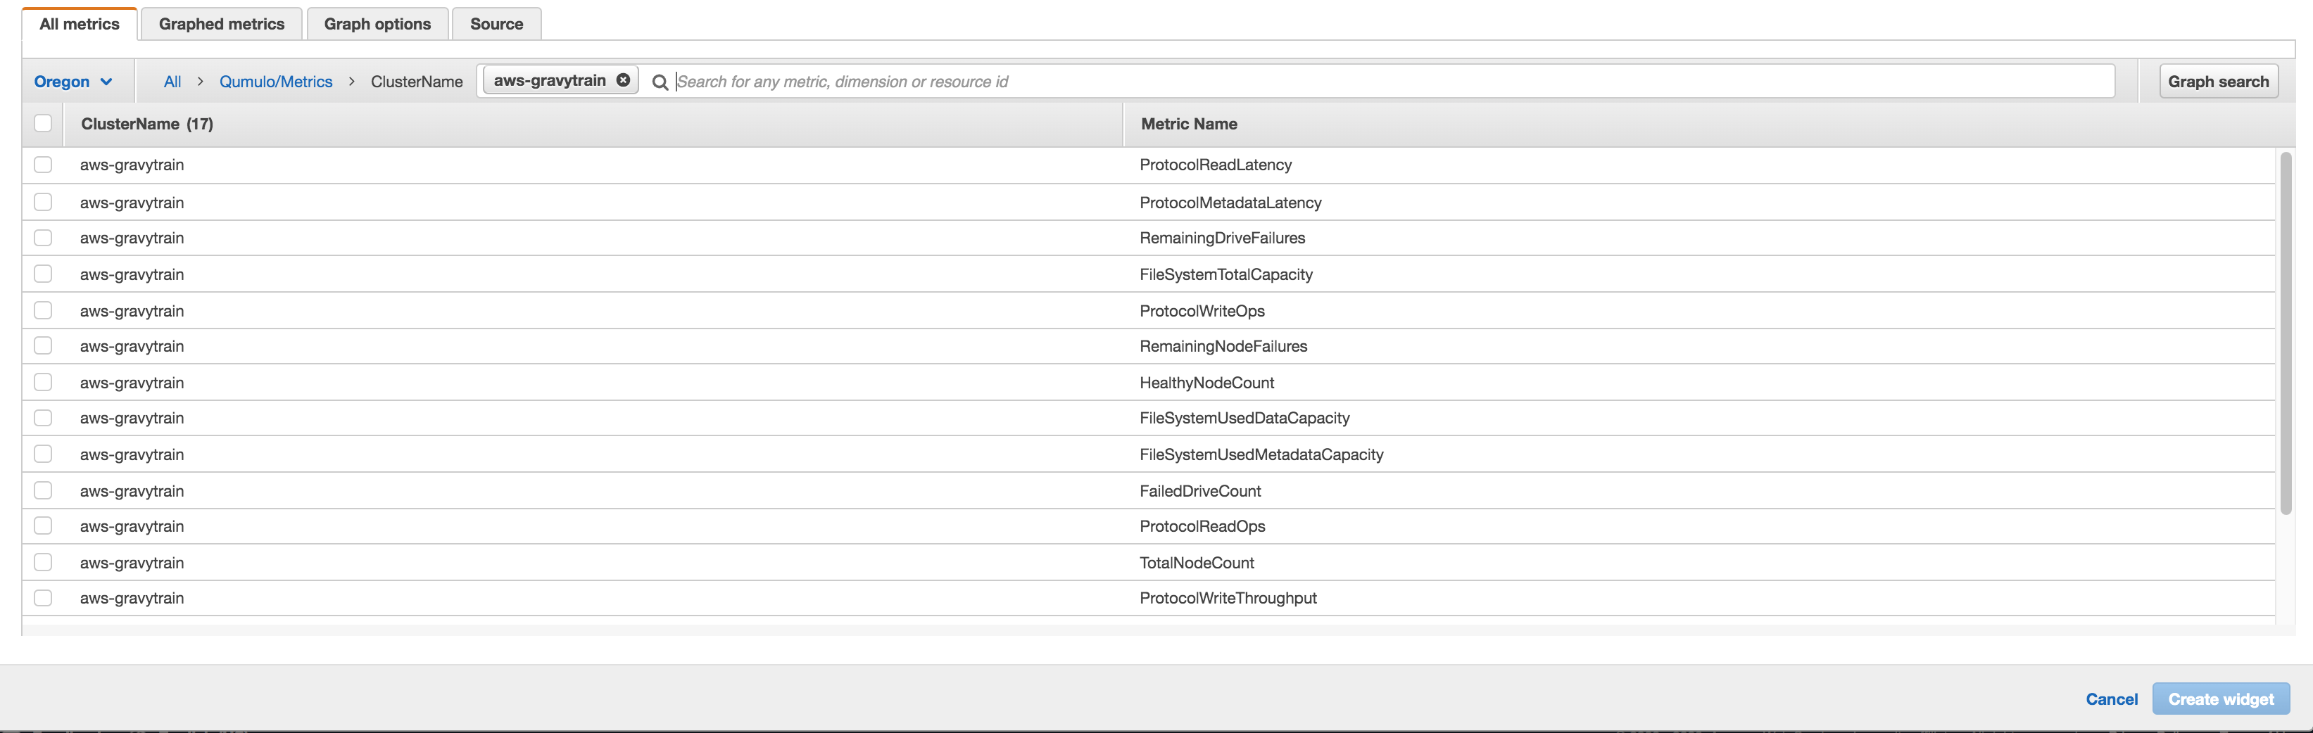Check the RemainingDriveFailures metric
Screen dimensions: 2313x733
(42, 238)
